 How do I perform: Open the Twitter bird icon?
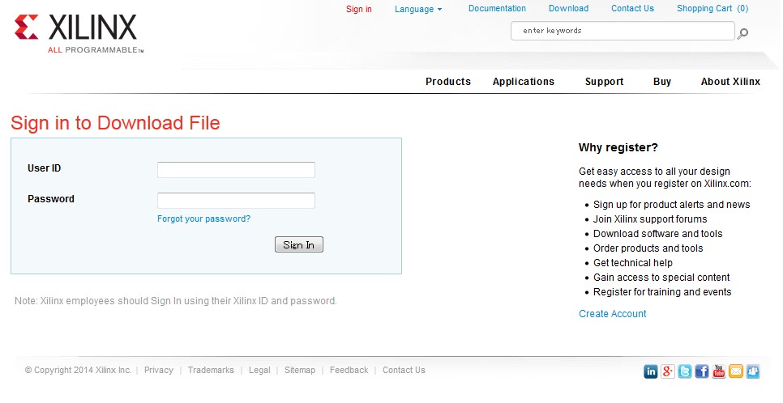click(x=685, y=371)
